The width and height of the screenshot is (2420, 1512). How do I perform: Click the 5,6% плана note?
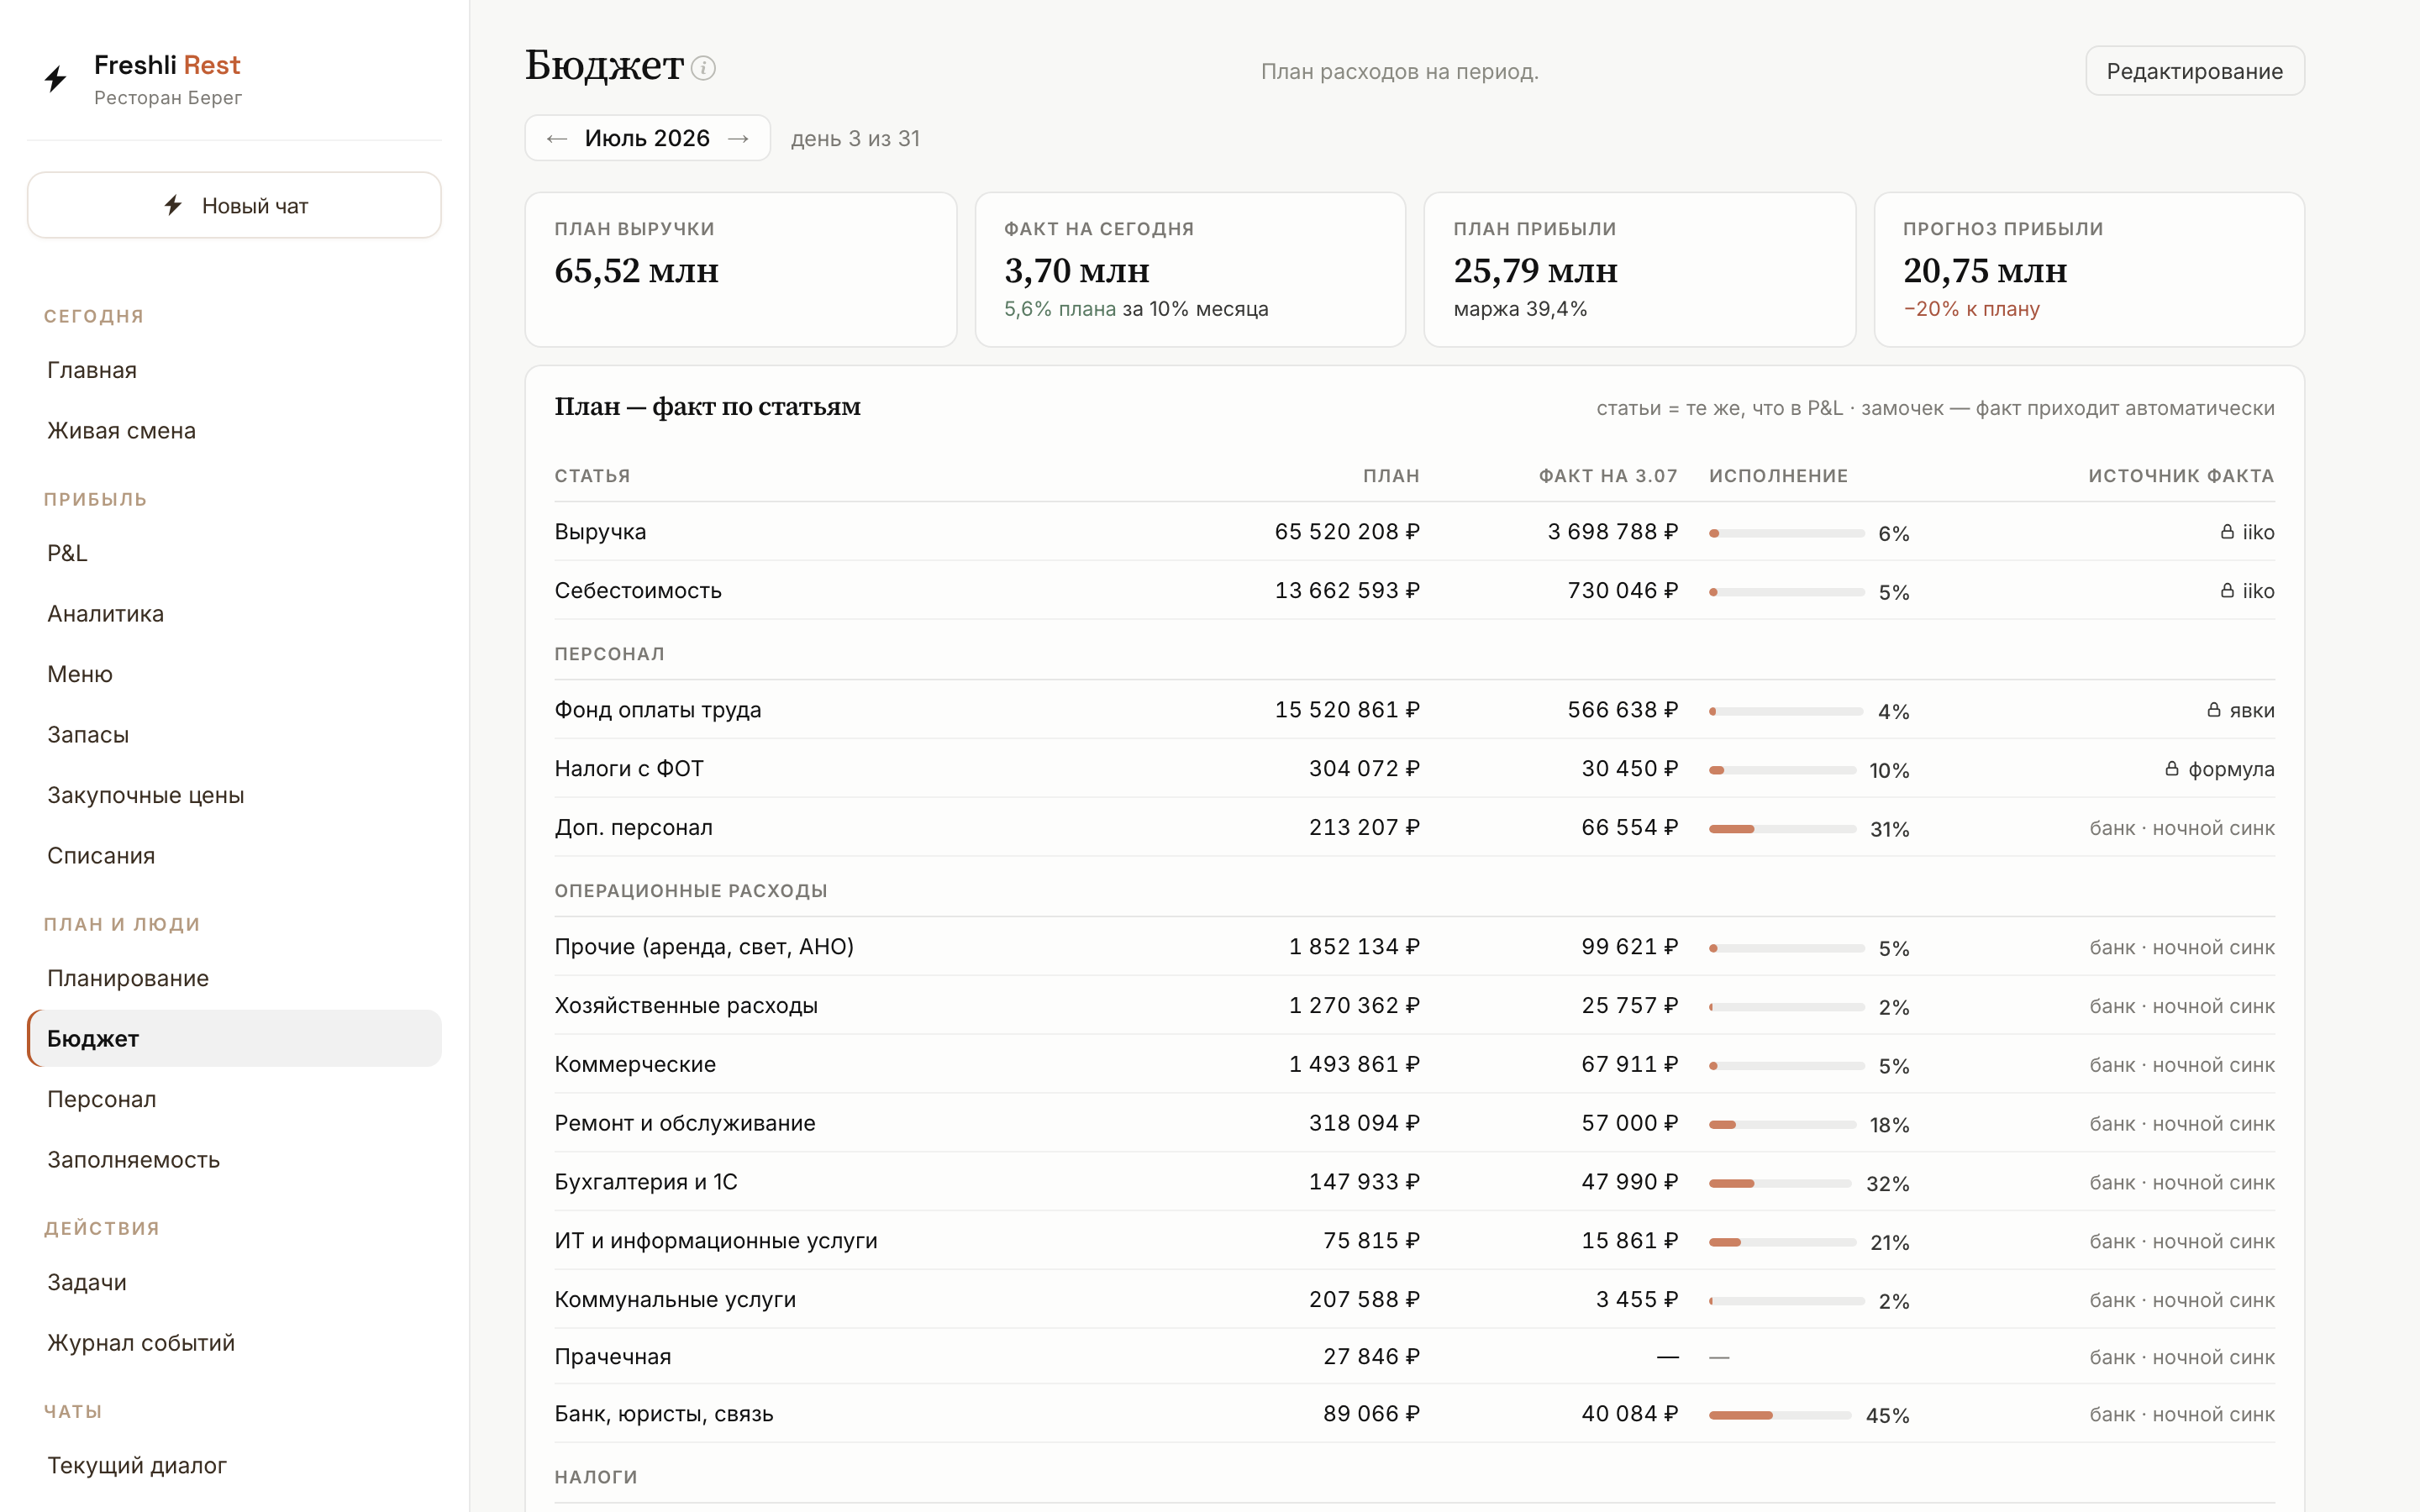pos(1060,309)
